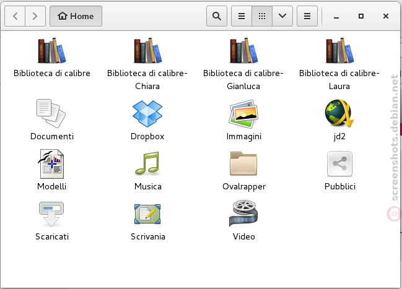Select the jd2 globe icon
The width and height of the screenshot is (402, 289).
coord(339,113)
